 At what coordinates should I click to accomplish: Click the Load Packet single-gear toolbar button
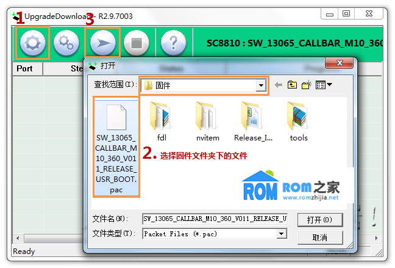[x=32, y=43]
